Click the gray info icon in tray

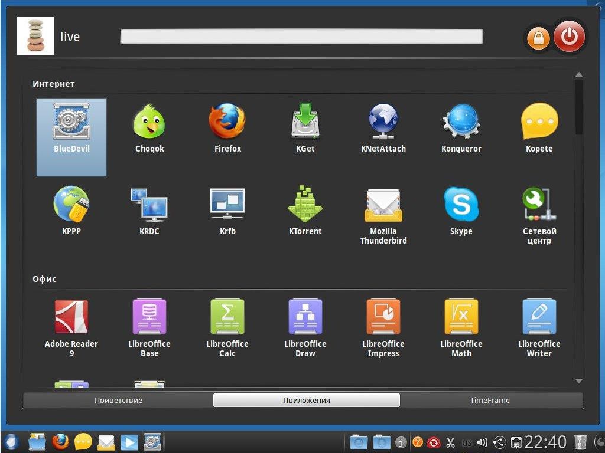401,442
